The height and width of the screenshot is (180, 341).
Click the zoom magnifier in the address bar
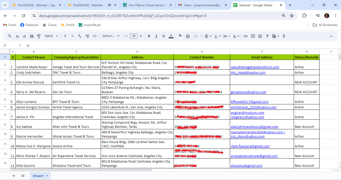point(284,16)
